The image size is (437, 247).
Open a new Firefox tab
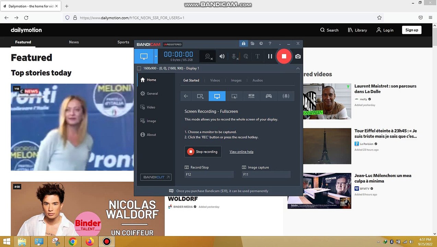point(67,6)
